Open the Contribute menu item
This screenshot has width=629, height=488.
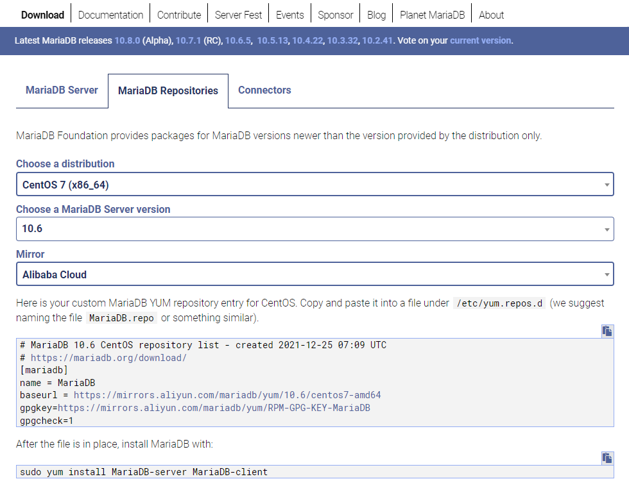click(179, 15)
